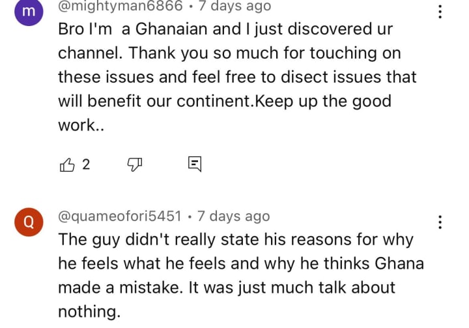The width and height of the screenshot is (469, 328).
Task: Click the word "nothing." ending the second comment
Action: 89,312
